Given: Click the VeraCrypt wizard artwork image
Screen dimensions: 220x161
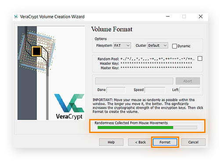Looking at the screenshot, I should [51, 73].
